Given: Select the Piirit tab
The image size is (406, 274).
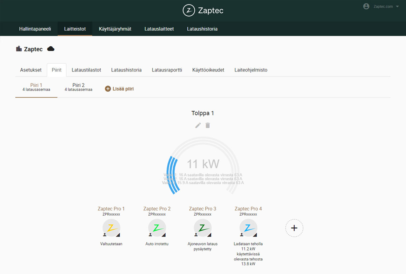Looking at the screenshot, I should coord(56,70).
